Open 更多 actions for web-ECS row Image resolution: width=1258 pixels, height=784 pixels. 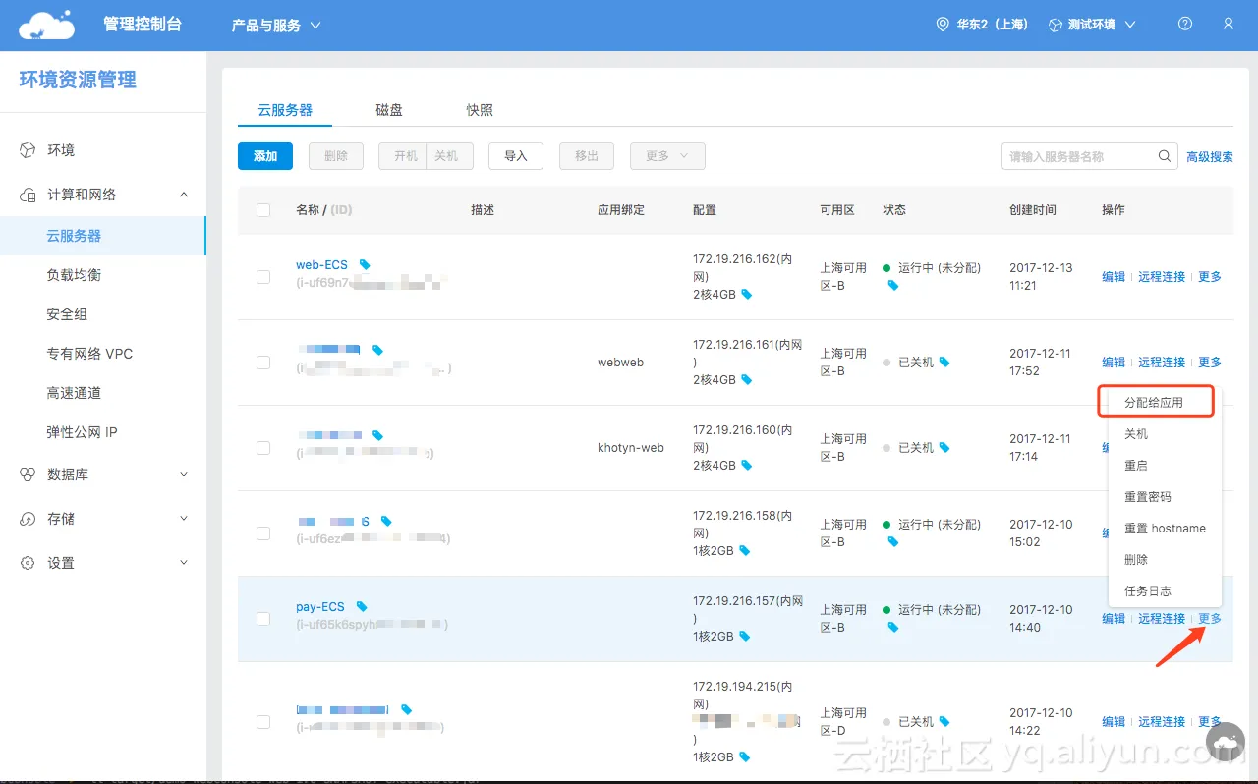point(1210,277)
